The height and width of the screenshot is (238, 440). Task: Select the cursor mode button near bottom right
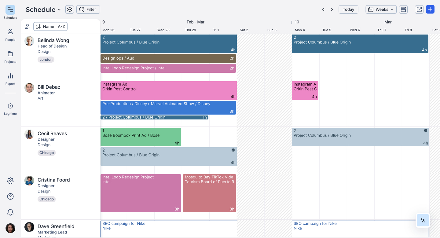click(x=423, y=220)
